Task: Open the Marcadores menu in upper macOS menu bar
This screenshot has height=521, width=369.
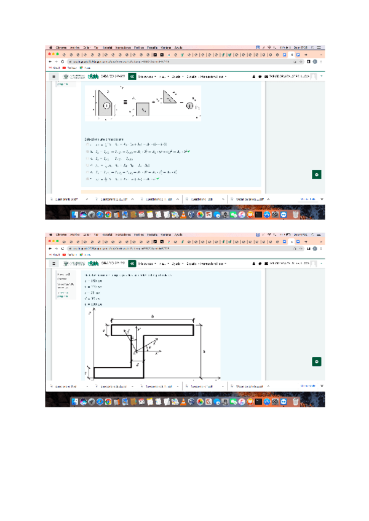Action: pos(123,47)
